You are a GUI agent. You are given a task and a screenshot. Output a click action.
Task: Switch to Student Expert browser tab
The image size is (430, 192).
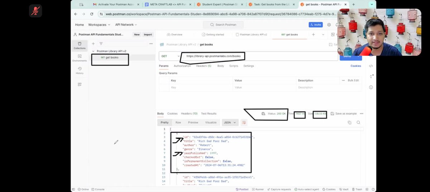click(220, 4)
